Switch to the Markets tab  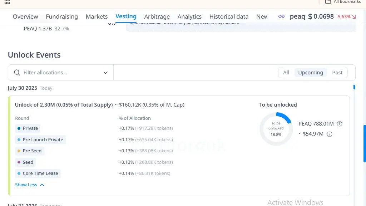(x=97, y=16)
